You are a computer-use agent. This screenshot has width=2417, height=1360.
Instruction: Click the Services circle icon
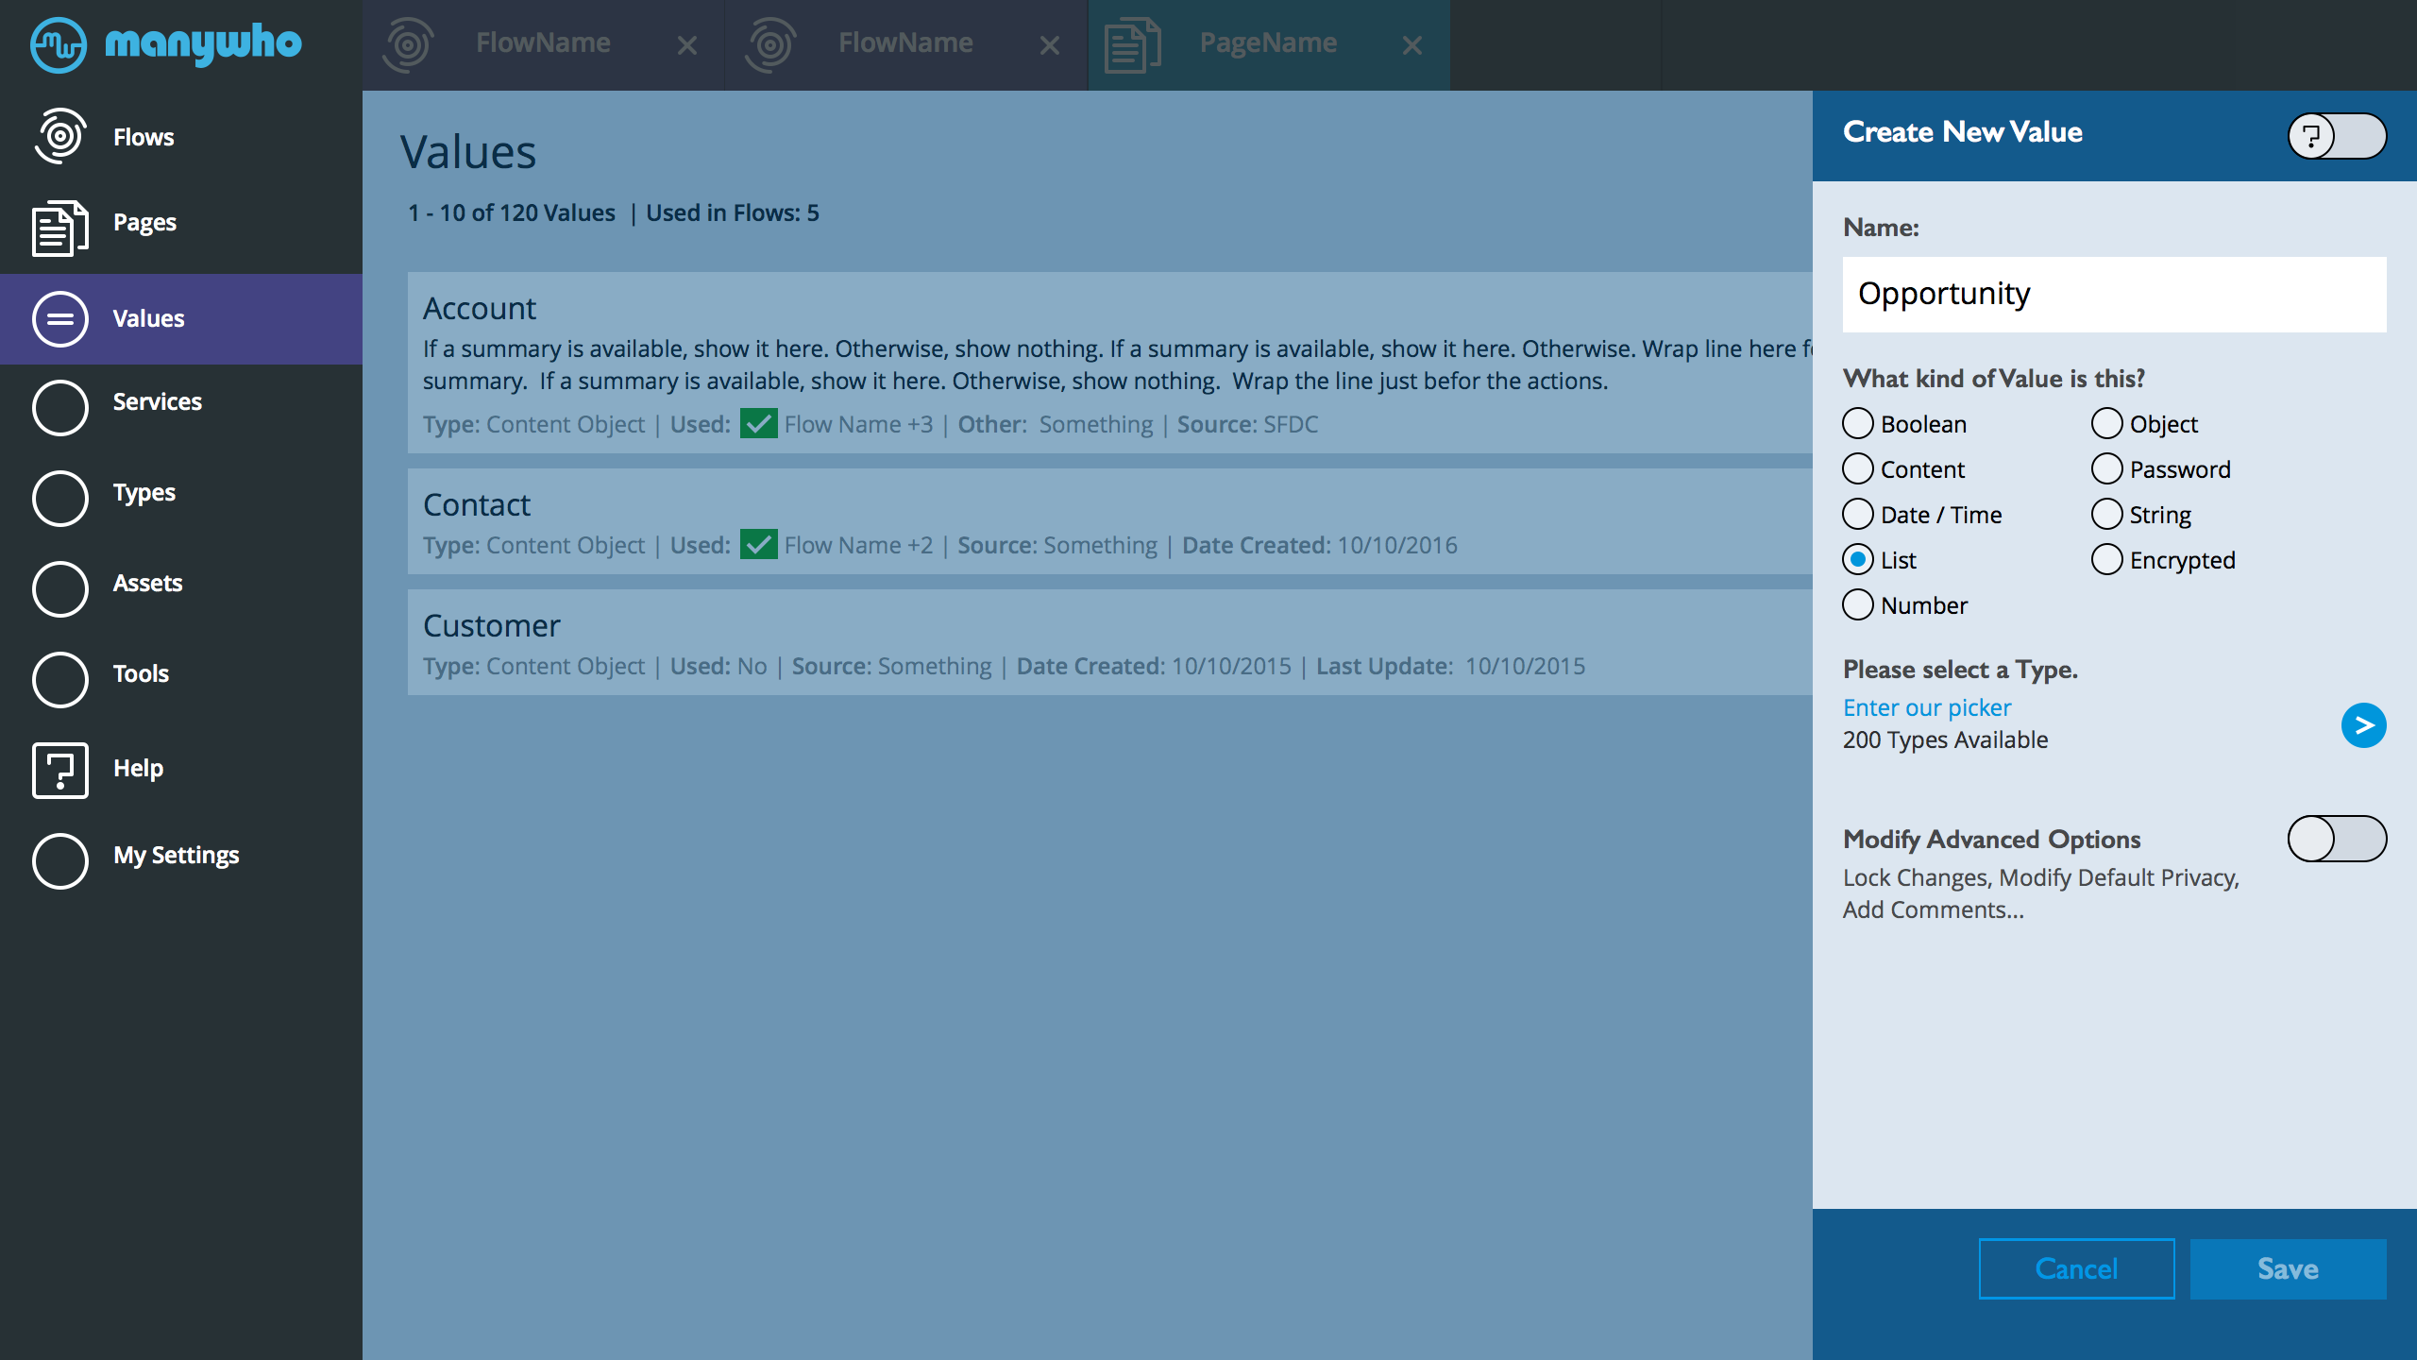coord(60,408)
